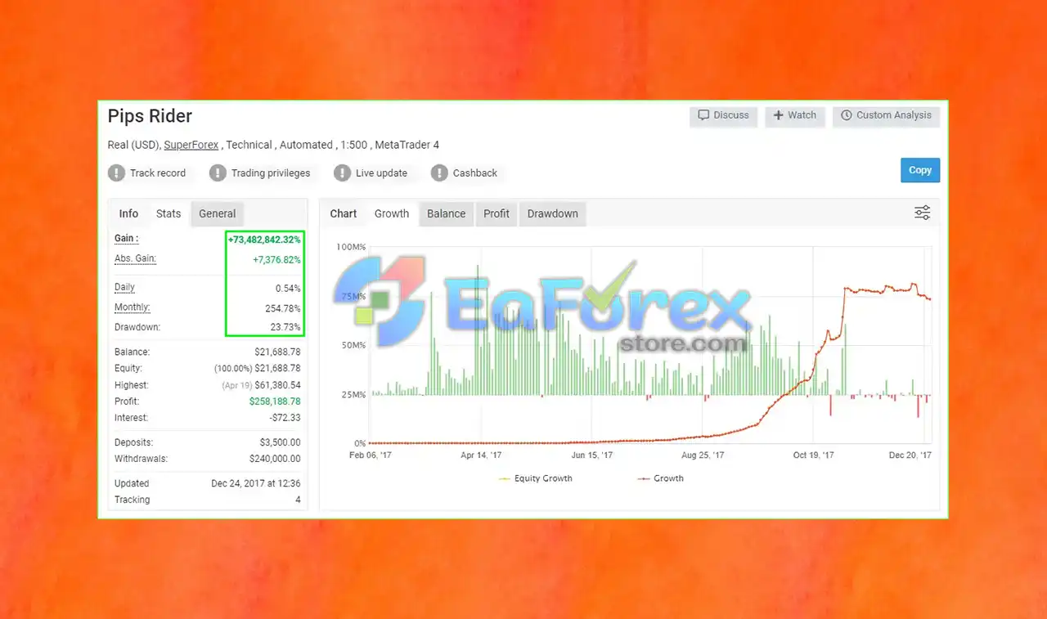1047x619 pixels.
Task: Open the Drawdown chart tab
Action: pyautogui.click(x=552, y=213)
